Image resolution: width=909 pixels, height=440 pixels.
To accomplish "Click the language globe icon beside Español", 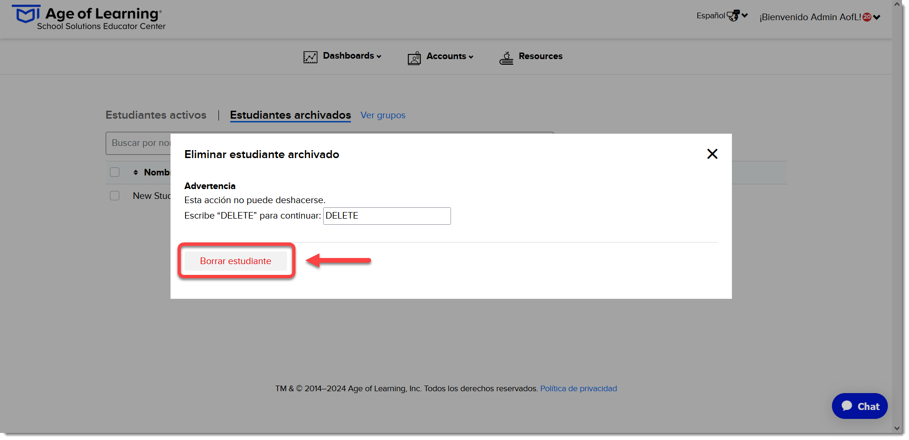I will [733, 15].
